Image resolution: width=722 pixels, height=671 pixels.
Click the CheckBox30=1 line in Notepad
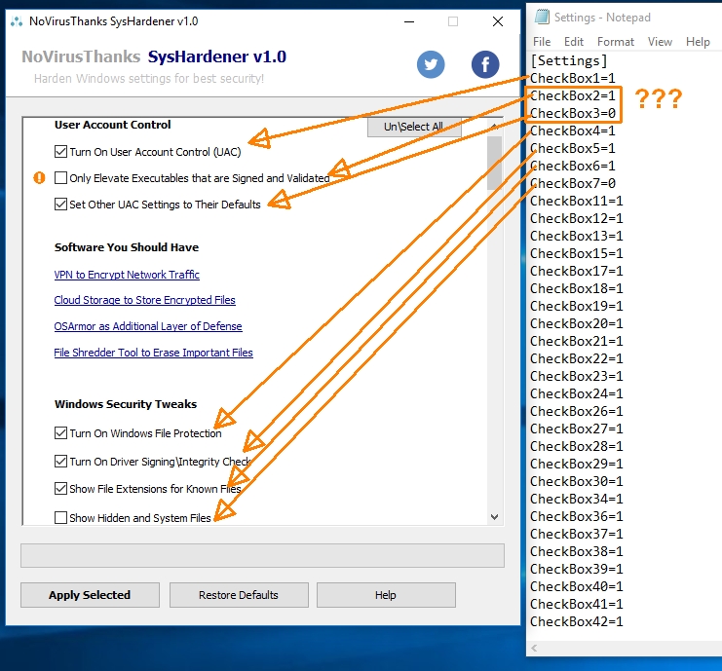[577, 481]
